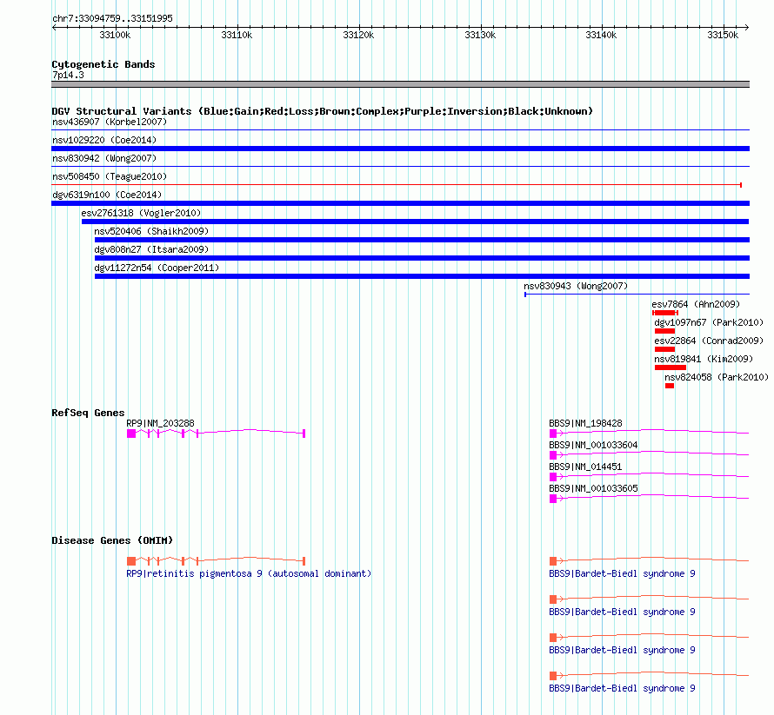Click the 33140k ruler position label
The height and width of the screenshot is (715, 774).
(x=601, y=35)
